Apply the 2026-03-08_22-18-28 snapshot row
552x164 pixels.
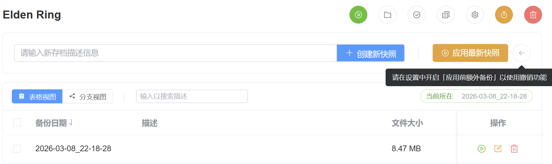(x=481, y=149)
